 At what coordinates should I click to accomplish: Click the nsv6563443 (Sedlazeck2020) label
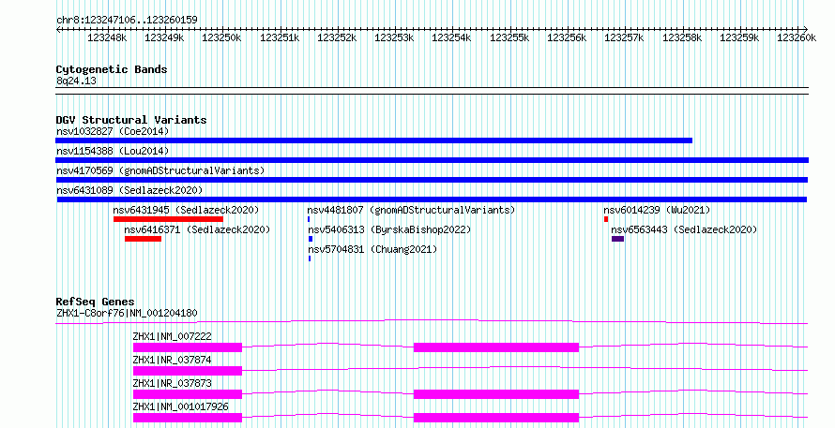(684, 229)
